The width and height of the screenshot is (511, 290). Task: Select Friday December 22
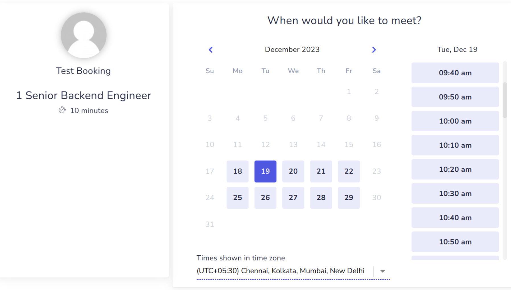point(349,171)
